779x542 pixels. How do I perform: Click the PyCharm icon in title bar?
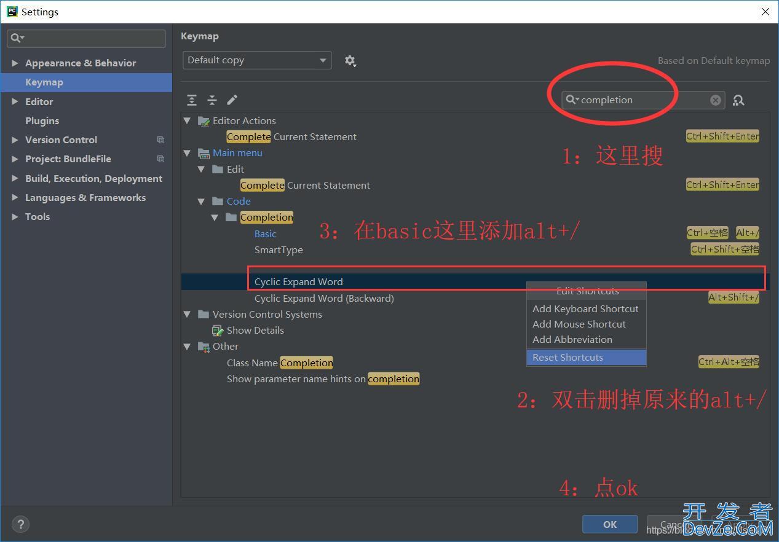tap(12, 12)
